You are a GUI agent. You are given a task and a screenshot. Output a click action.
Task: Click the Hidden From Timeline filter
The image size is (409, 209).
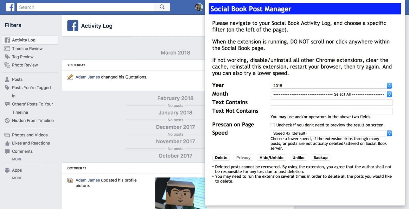(x=33, y=120)
